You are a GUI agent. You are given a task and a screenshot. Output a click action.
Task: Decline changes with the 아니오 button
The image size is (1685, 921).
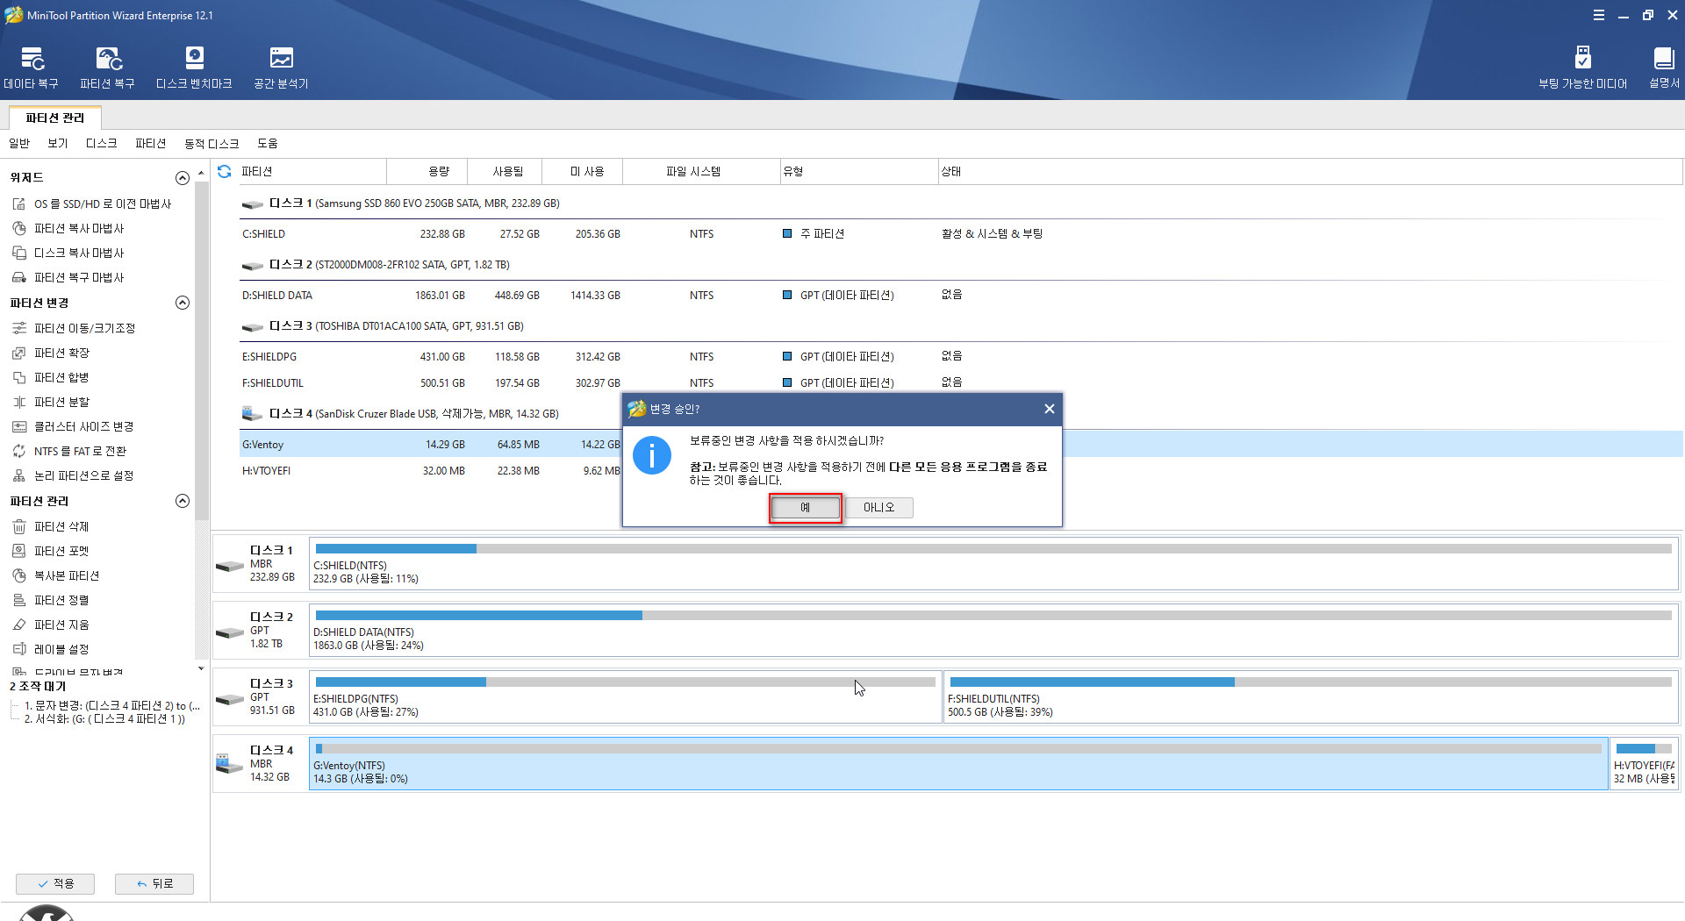pyautogui.click(x=879, y=508)
